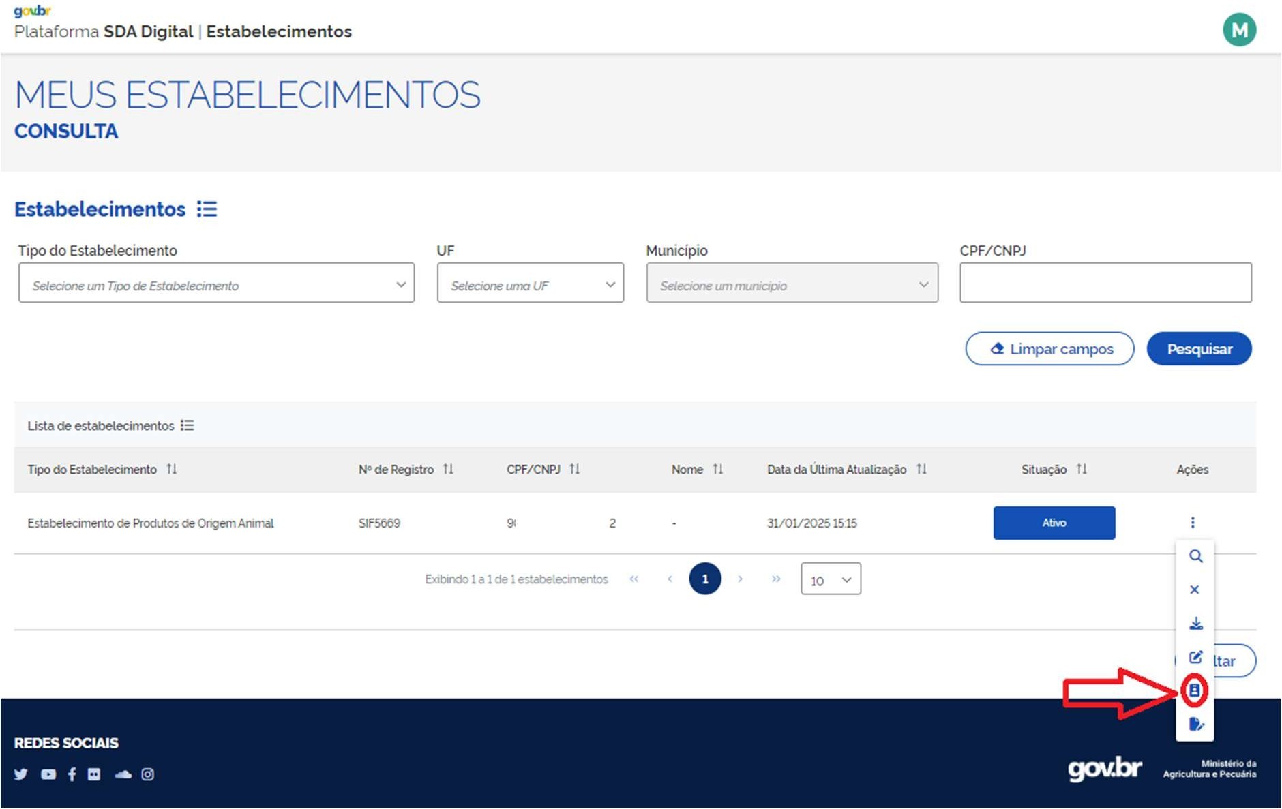Sort by Data da Última Atualização

[x=921, y=469]
